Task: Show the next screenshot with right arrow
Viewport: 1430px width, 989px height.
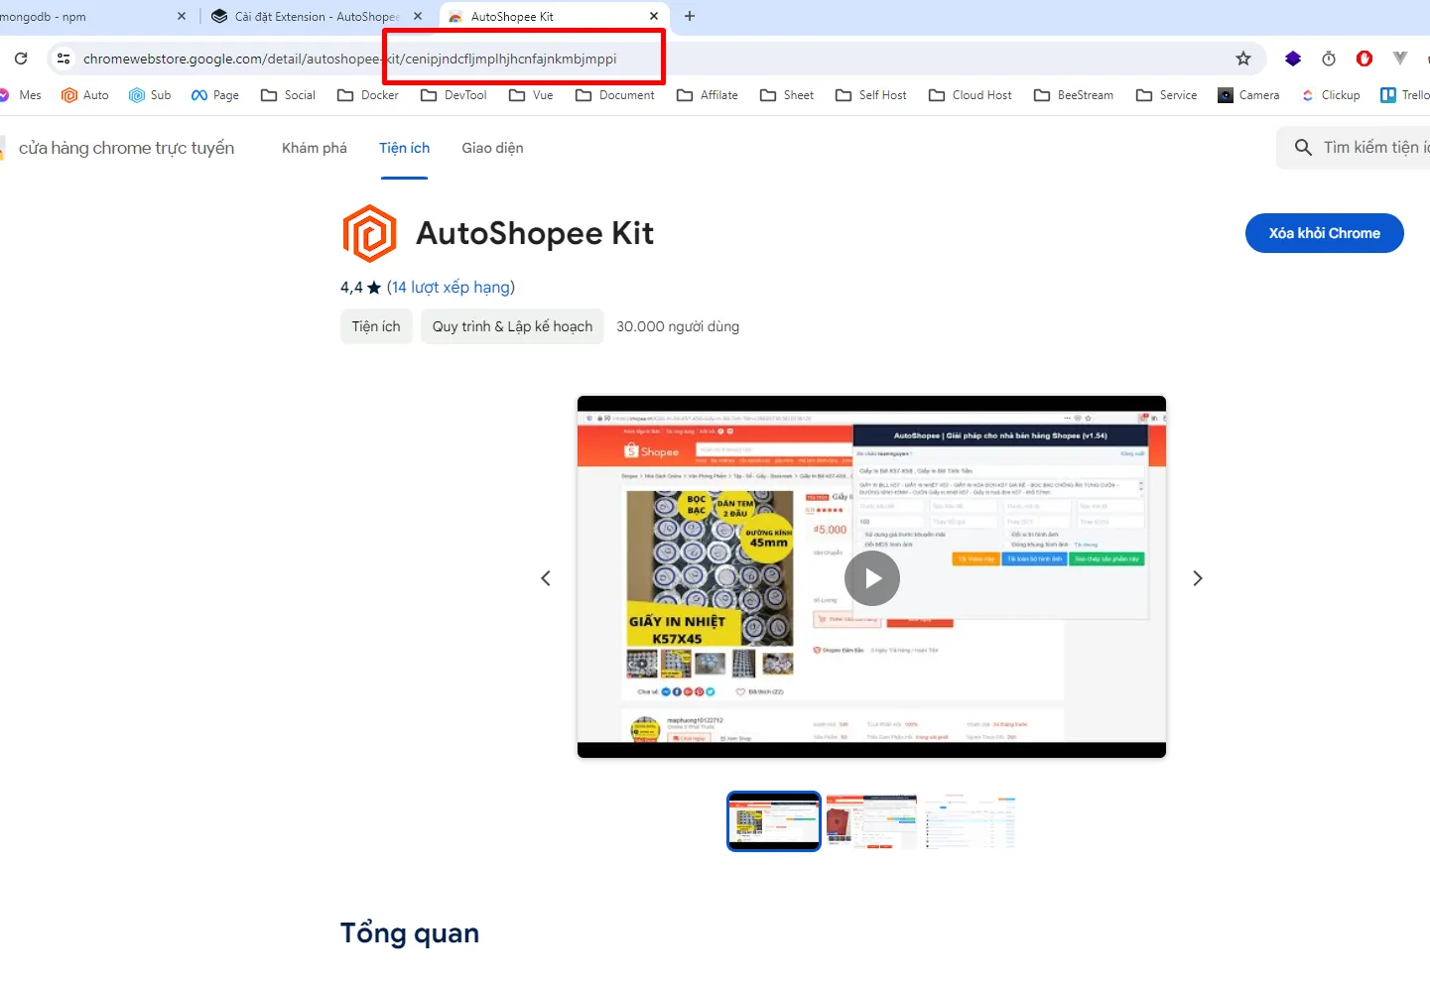Action: coord(1198,578)
